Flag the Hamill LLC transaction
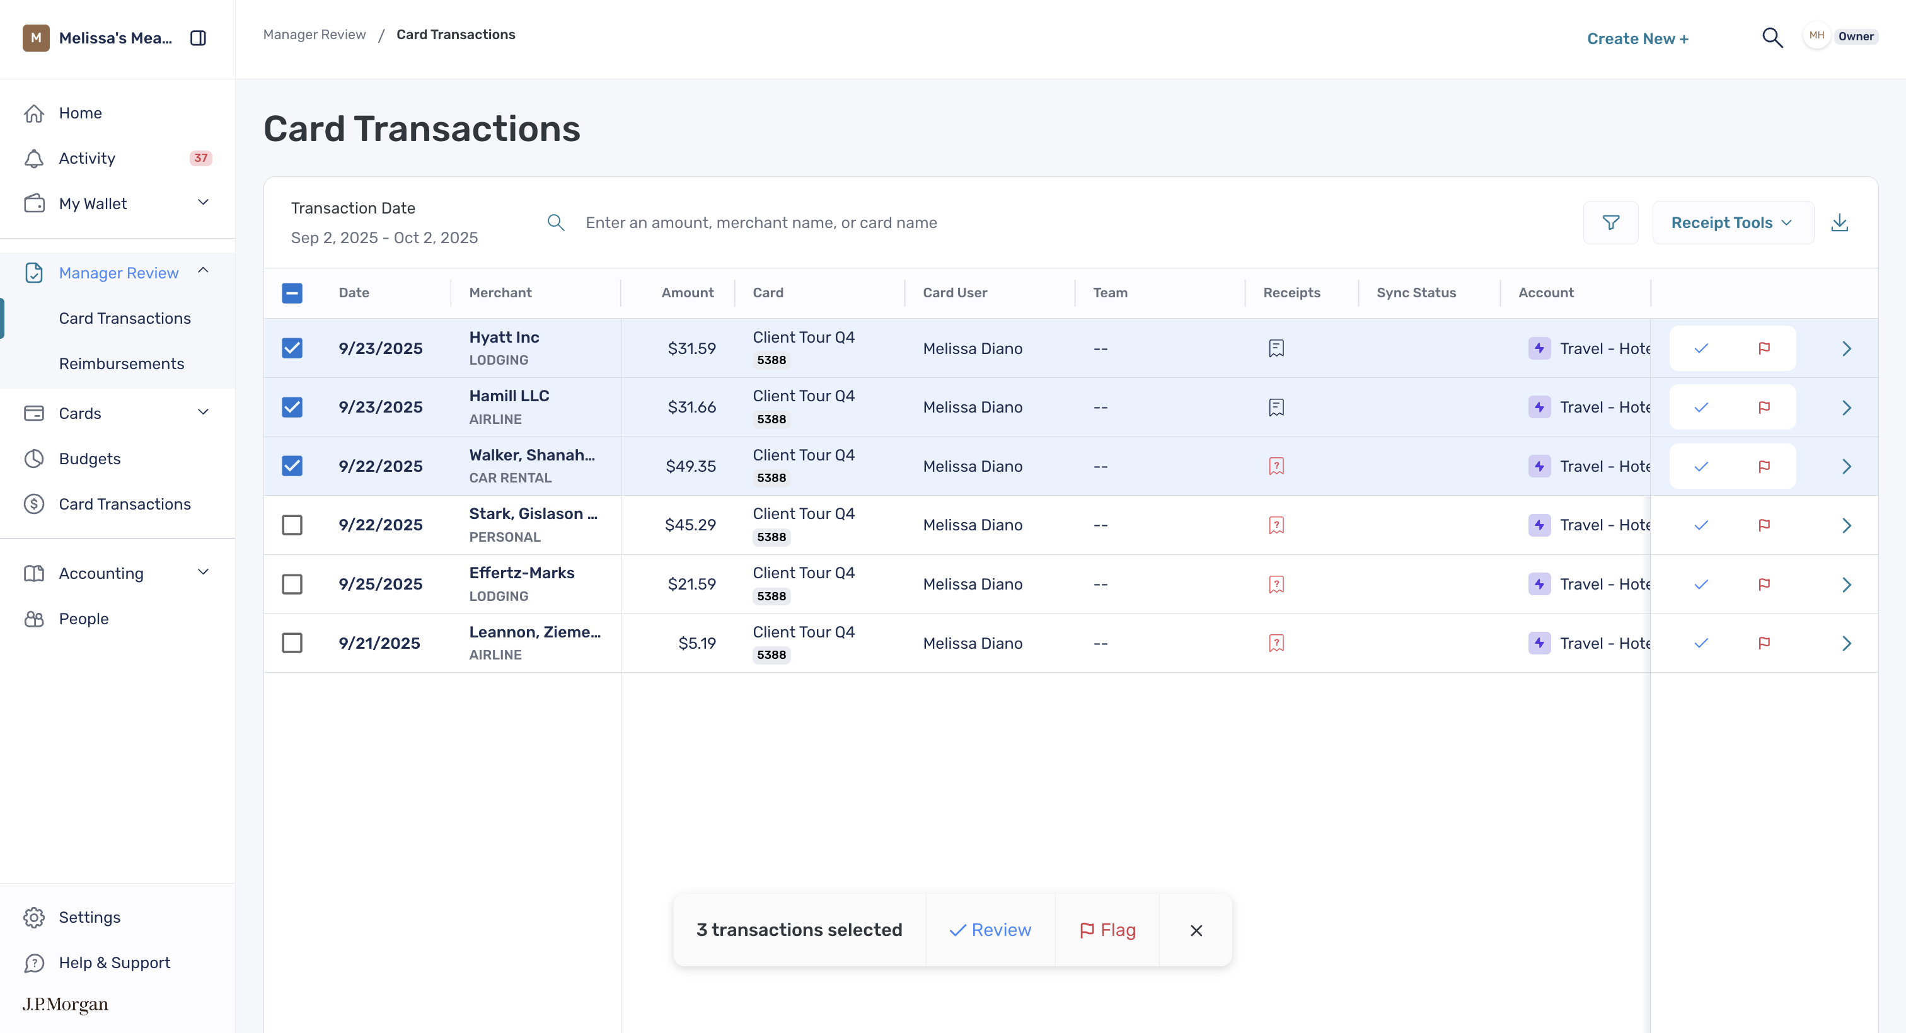Screen dimensions: 1906x1033 [1764, 408]
